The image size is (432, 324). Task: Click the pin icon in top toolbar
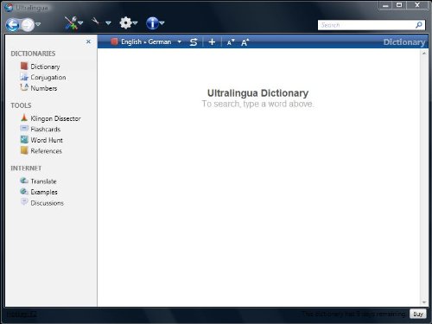click(x=95, y=22)
